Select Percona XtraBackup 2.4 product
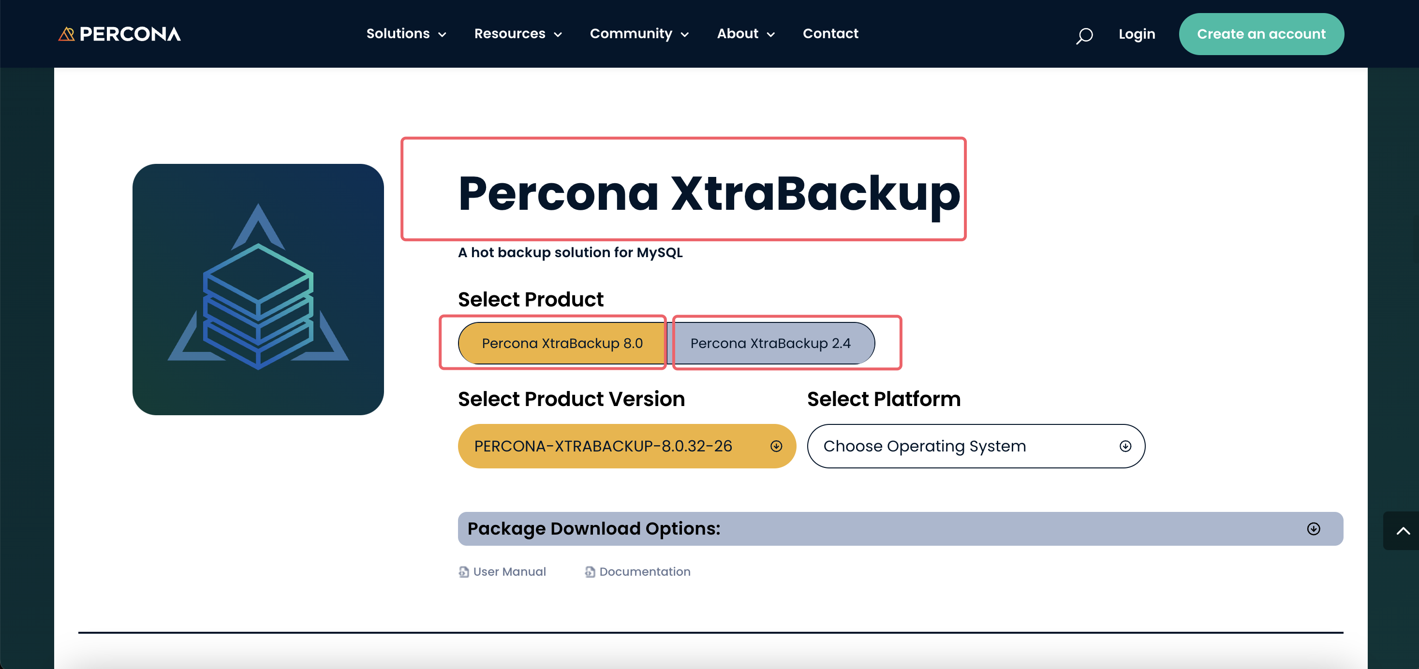Screen dimensions: 1419x669 coord(770,343)
